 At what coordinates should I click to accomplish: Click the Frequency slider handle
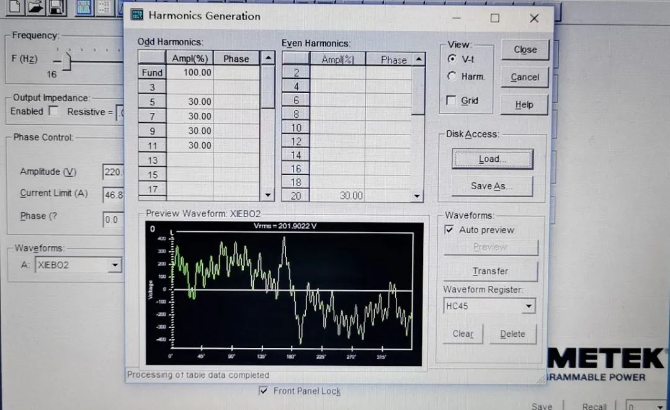68,61
